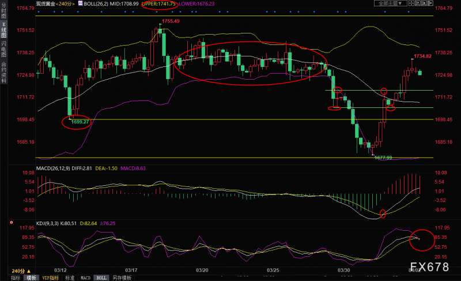
Task: Click the UPPER:1741.75 yellow band label
Action: coord(159,4)
